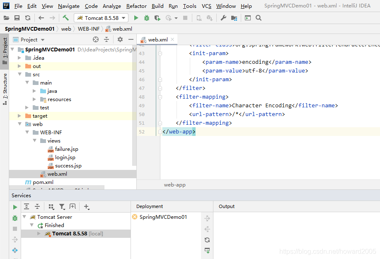Click Expand All icon in Services toolbar

(x=27, y=206)
